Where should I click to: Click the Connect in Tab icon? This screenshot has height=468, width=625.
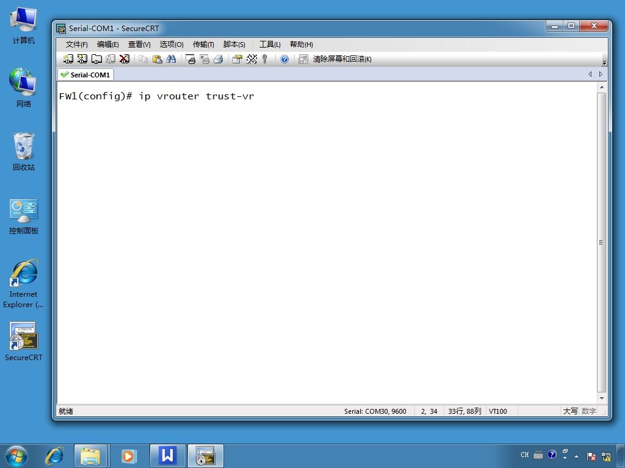tap(96, 59)
